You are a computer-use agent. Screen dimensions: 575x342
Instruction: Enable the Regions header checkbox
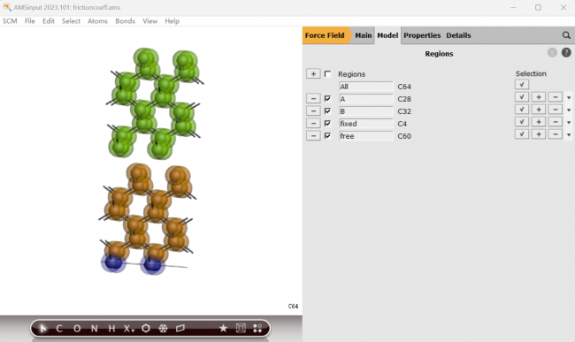[327, 74]
